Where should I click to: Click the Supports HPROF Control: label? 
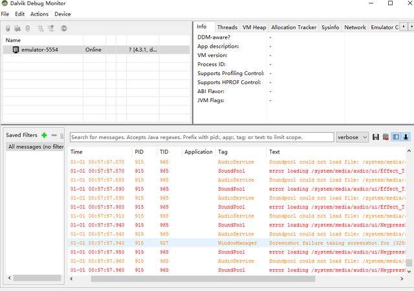(229, 82)
